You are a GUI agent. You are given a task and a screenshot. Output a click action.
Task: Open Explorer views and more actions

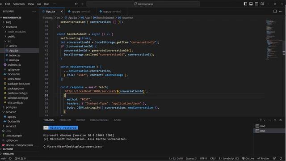click(x=34, y=11)
